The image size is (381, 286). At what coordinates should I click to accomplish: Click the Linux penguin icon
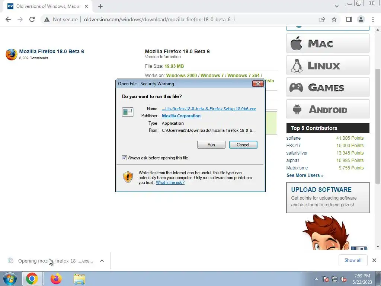coord(297,66)
